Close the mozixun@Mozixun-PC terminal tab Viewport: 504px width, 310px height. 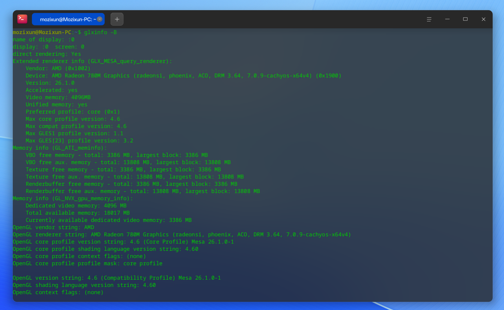click(x=100, y=19)
